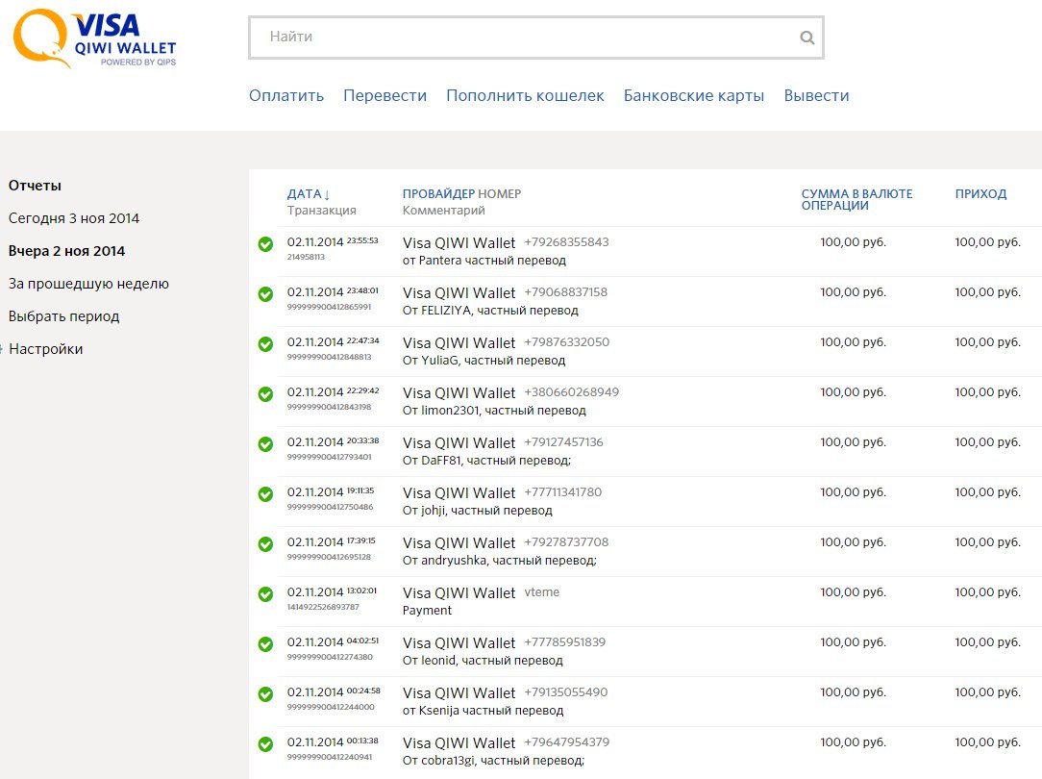This screenshot has height=779, width=1042.
Task: Expand the Настройки sidebar section
Action: click(45, 349)
